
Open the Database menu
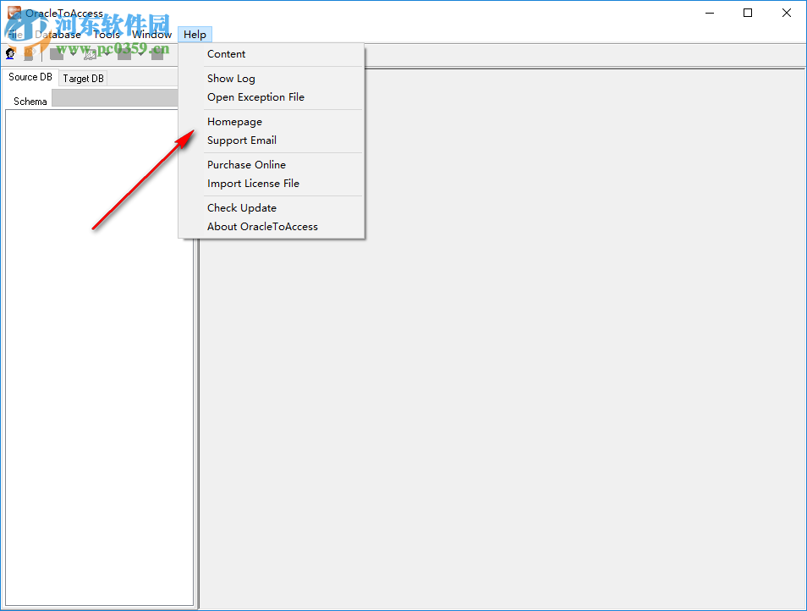(58, 35)
